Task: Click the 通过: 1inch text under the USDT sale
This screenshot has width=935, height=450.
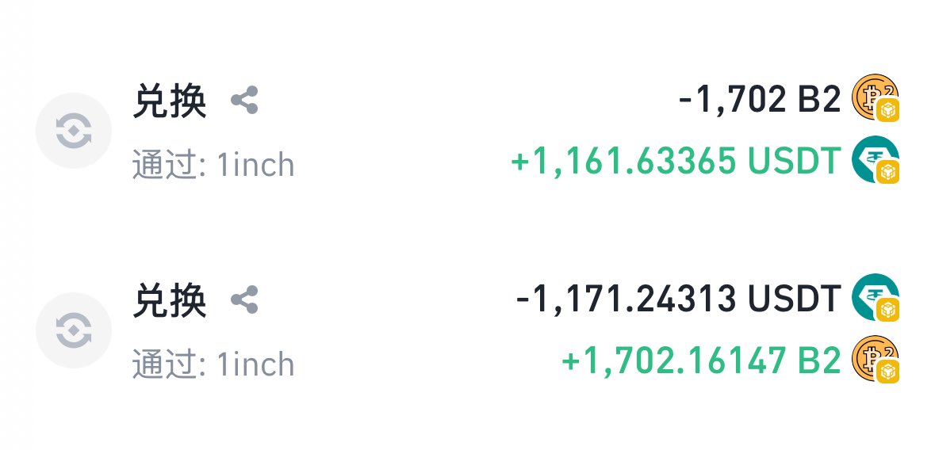Action: (x=213, y=364)
